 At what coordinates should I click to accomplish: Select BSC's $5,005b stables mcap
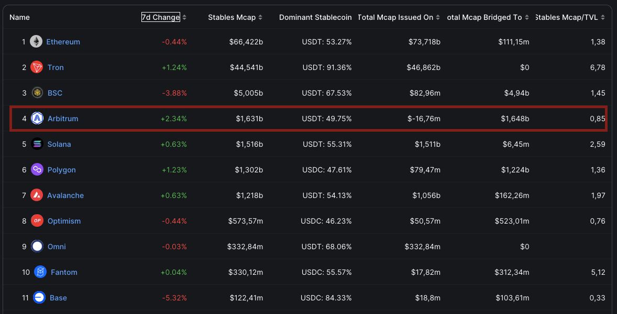click(248, 93)
